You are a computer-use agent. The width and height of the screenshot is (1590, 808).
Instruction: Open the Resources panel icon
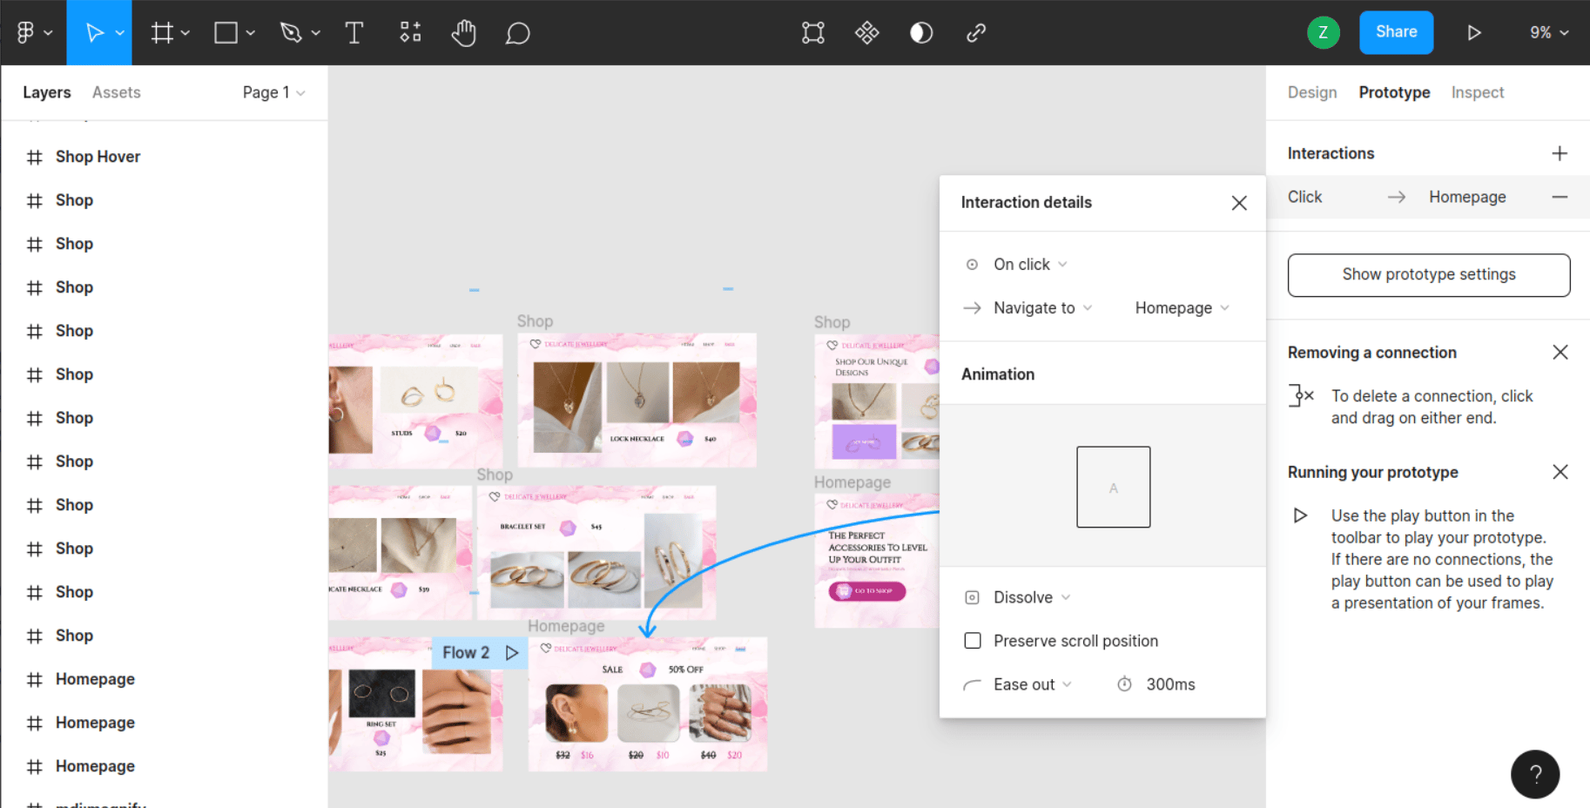[x=409, y=32]
